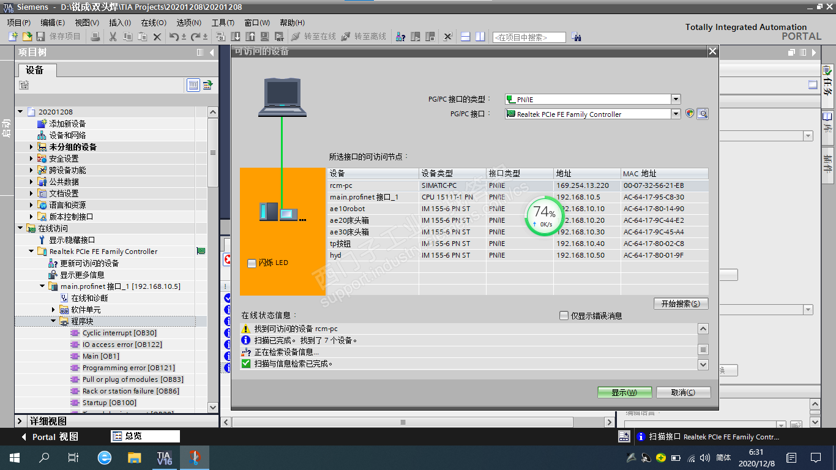The image size is (836, 470).
Task: Open the 选项(N) menu
Action: (x=188, y=23)
